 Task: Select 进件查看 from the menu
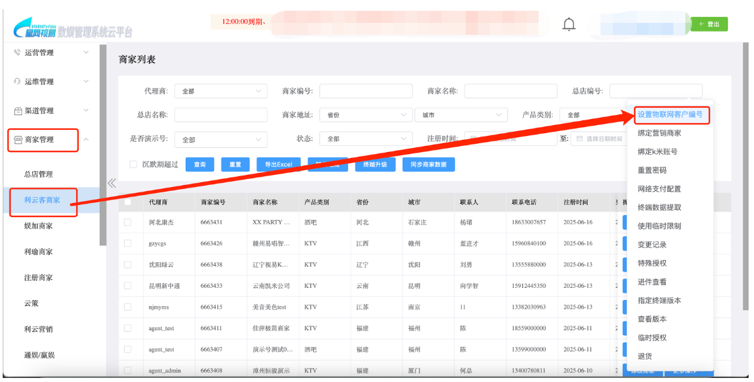click(x=652, y=282)
